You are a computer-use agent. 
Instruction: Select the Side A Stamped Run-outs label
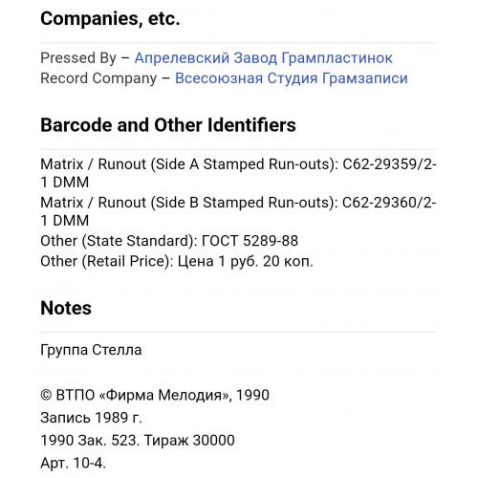244,164
